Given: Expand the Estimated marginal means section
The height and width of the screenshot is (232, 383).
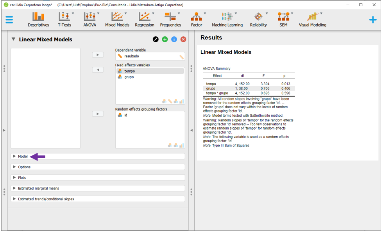Looking at the screenshot, I should (x=38, y=188).
